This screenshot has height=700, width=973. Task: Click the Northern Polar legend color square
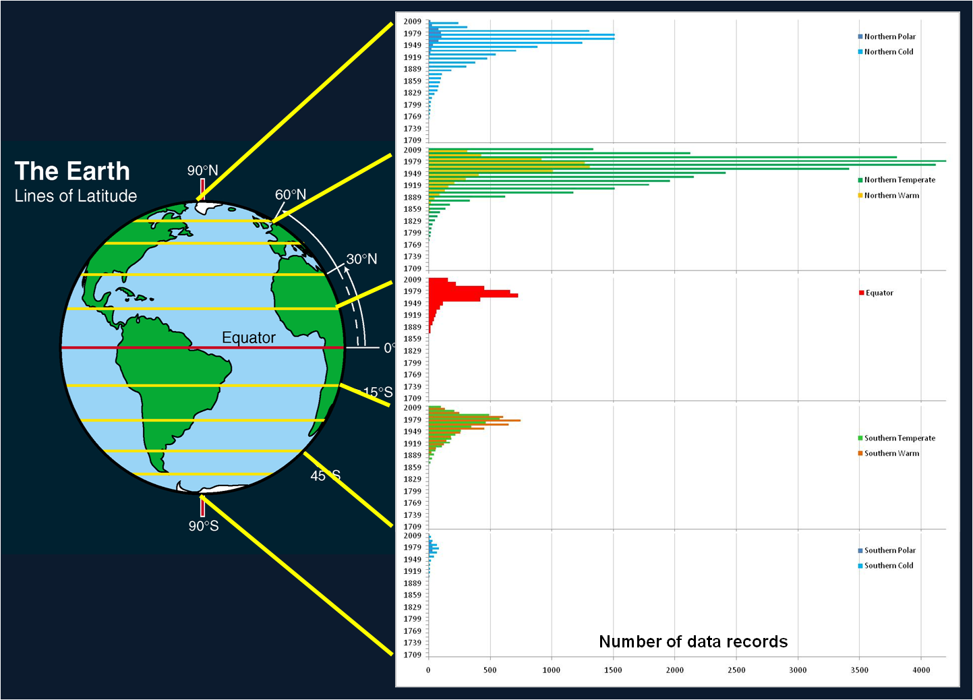click(860, 36)
